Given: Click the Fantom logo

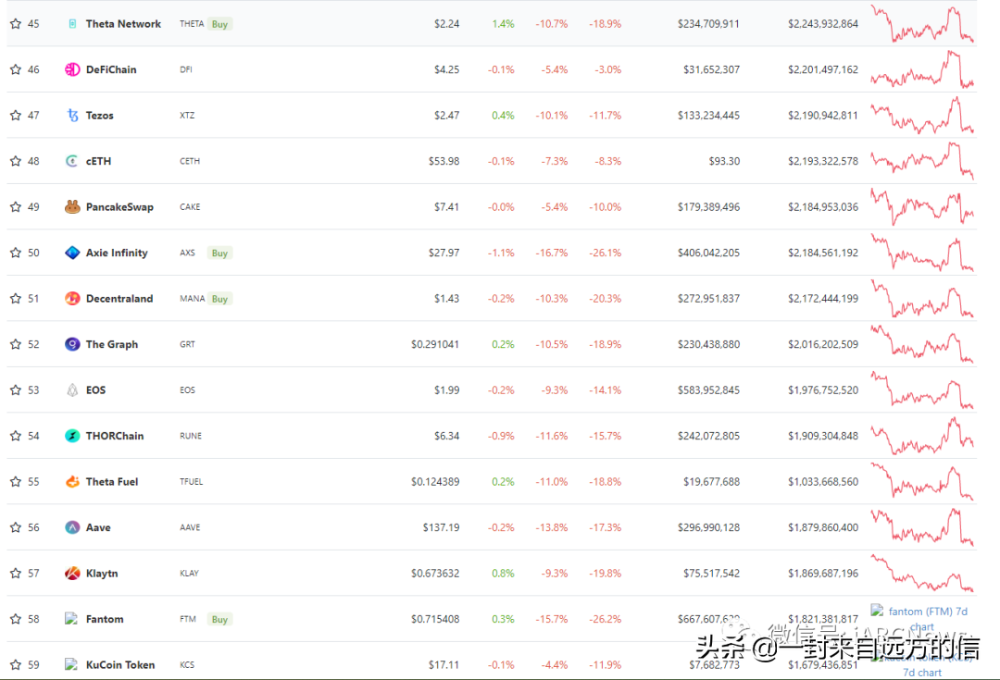Looking at the screenshot, I should [x=71, y=618].
